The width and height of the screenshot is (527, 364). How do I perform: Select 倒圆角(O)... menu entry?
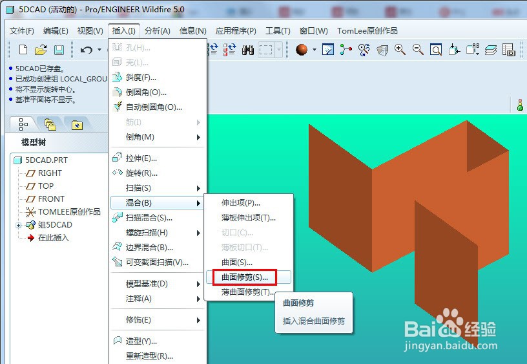158,92
